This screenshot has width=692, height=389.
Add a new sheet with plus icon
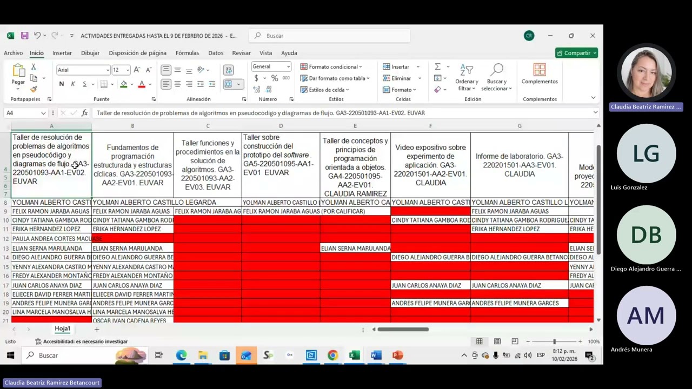[x=97, y=329]
